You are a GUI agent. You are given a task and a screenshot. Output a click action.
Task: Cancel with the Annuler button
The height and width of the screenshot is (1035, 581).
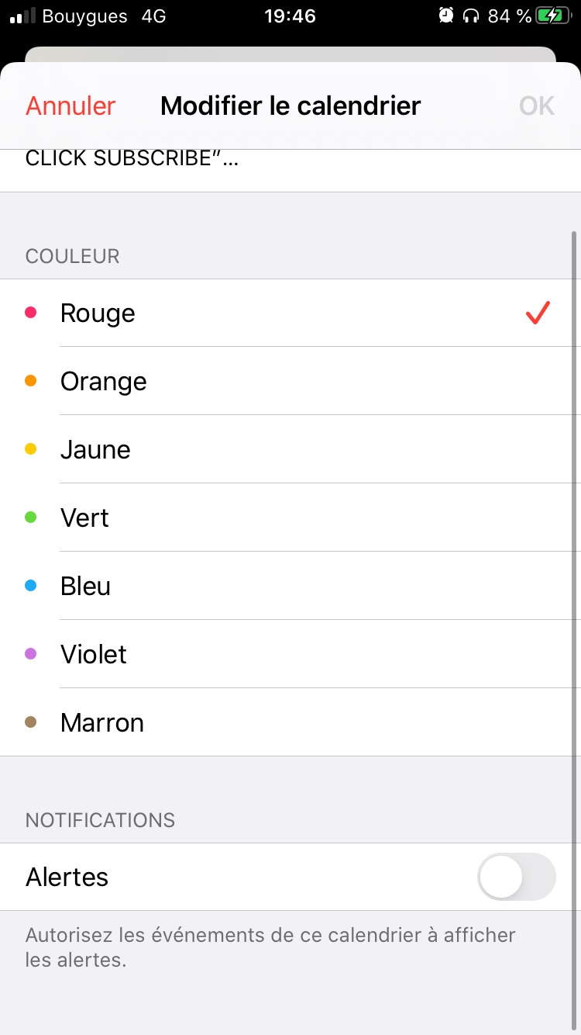click(x=70, y=106)
